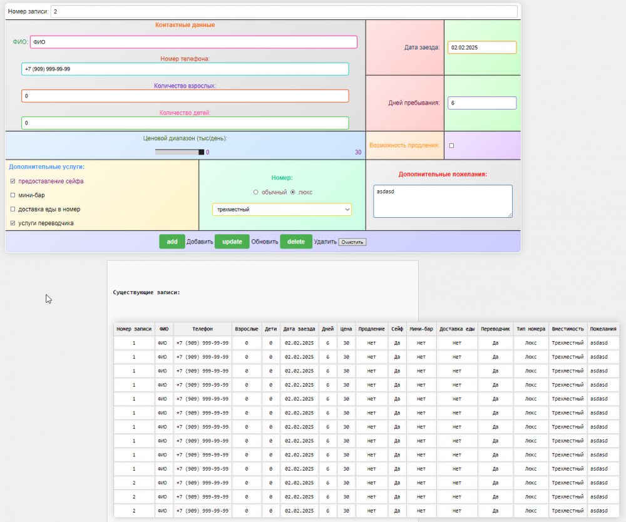Click the Ценовой диапазон slider handle
The width and height of the screenshot is (626, 522).
click(201, 152)
